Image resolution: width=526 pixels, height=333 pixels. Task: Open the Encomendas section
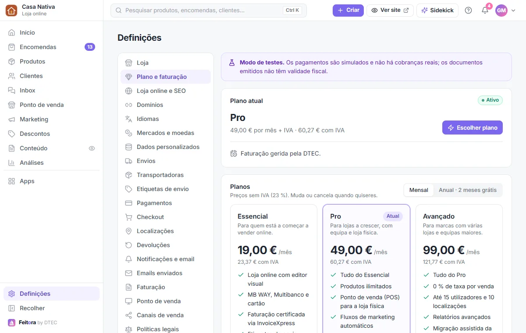click(51, 47)
